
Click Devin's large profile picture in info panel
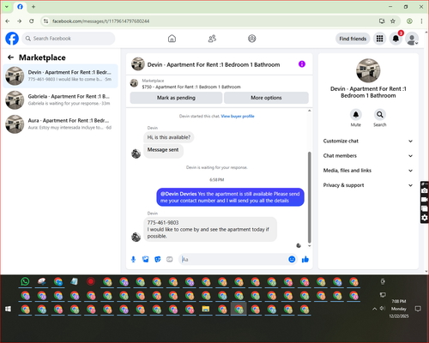pos(368,70)
